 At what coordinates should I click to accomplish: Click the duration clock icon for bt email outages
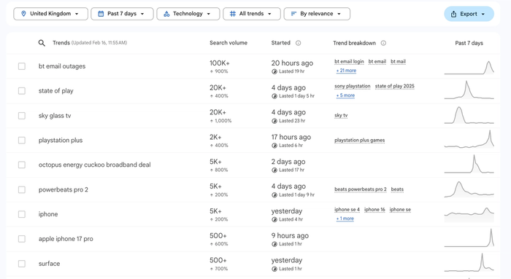click(x=274, y=71)
